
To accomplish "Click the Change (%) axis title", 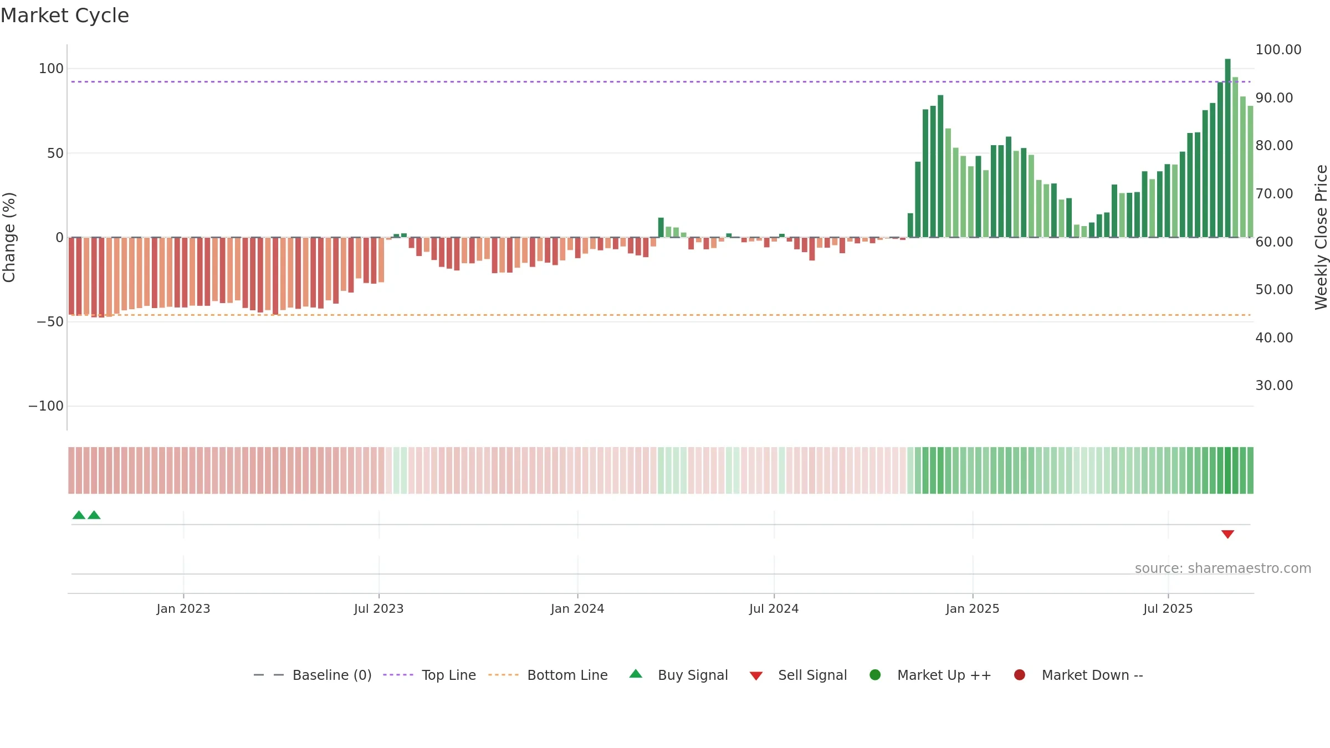I will point(9,237).
